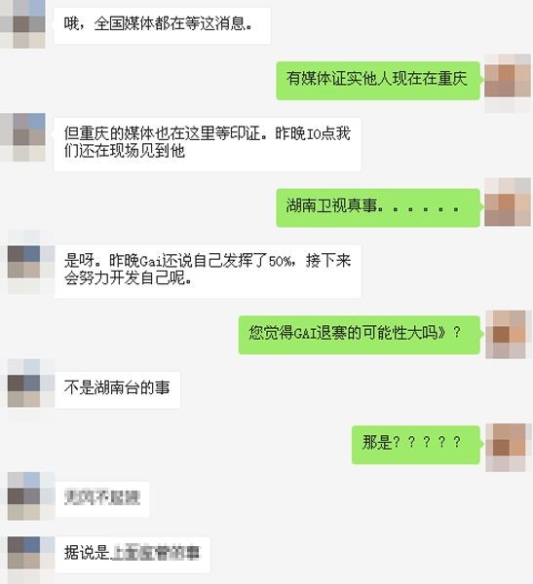533x584 pixels.
Task: Select the green bubble 湖南卫视真事
Action: click(378, 207)
